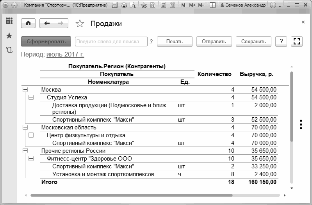Toggle full-screen expand for report

coord(297,41)
